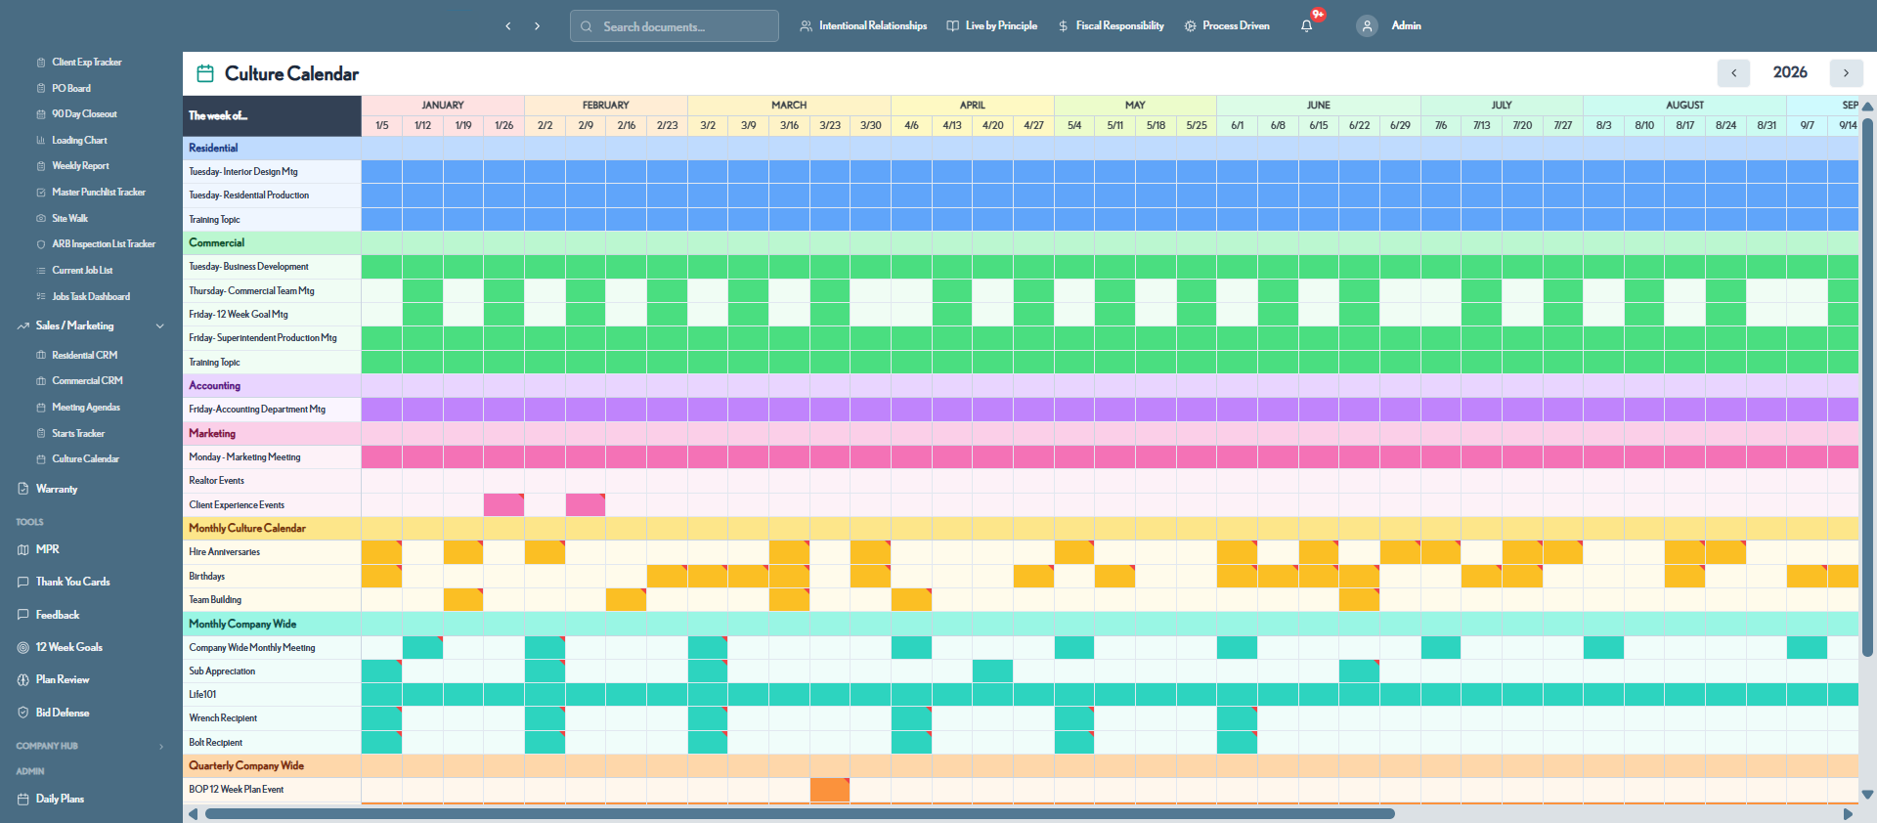Select the teal Sub Appreciation cell for 4/20
1877x823 pixels.
coord(992,671)
